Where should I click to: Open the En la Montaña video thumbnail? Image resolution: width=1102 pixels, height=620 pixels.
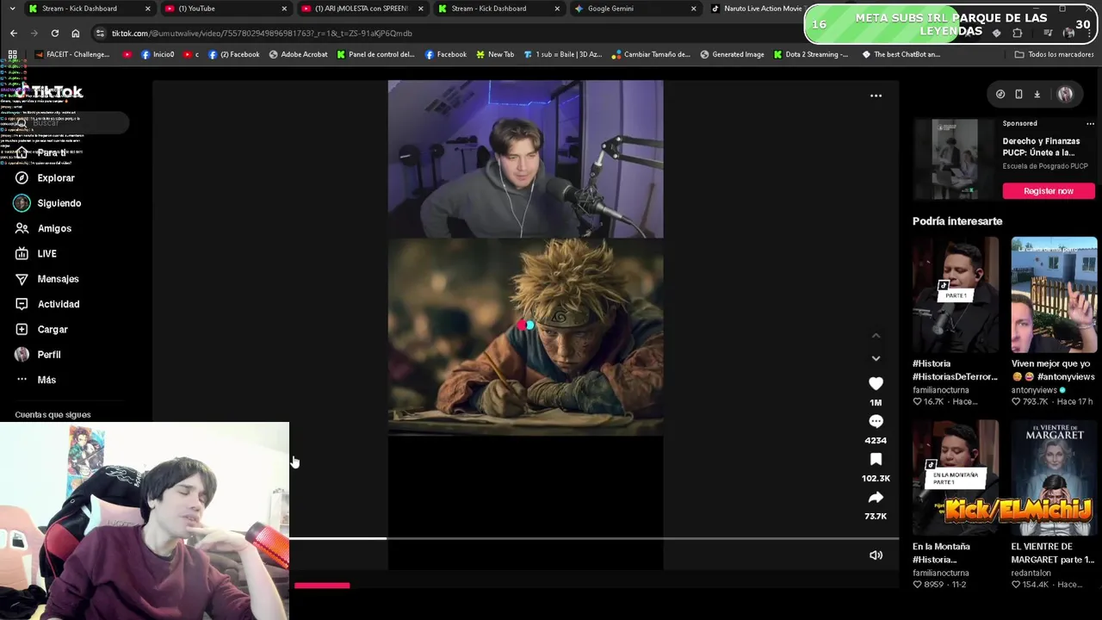point(956,478)
